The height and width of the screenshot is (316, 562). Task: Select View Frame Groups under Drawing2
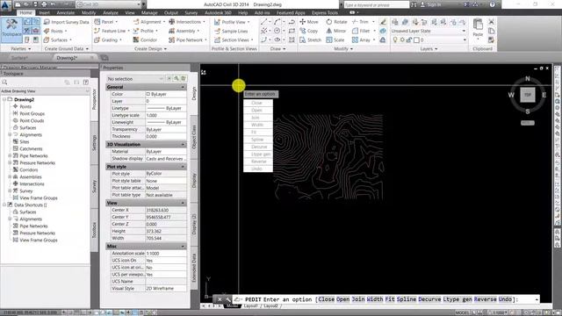[39, 197]
